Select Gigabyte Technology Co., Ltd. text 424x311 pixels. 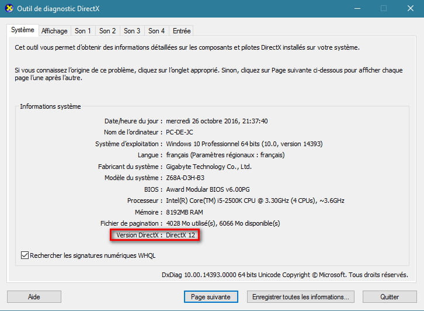click(208, 167)
